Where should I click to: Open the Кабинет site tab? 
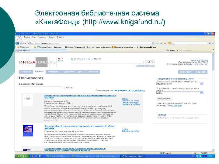(93, 72)
